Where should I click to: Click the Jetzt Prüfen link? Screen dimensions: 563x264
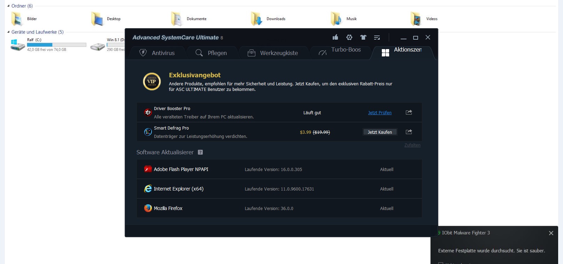[380, 113]
